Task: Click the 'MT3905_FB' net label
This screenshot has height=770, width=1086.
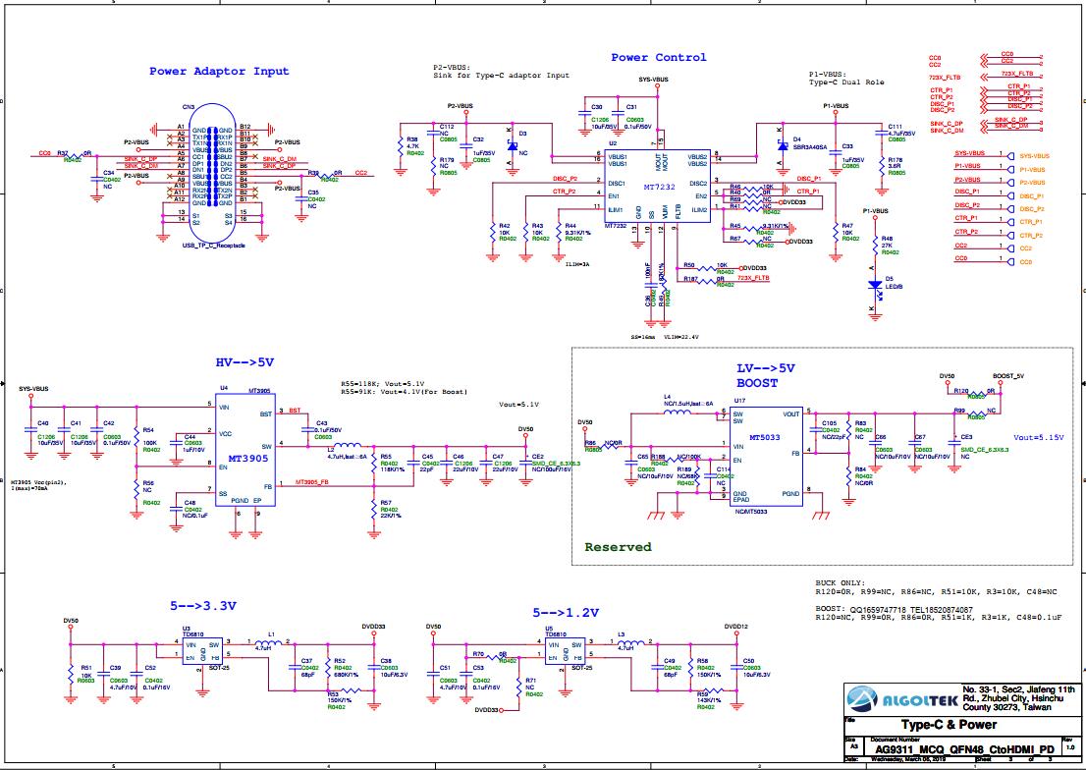Action: [312, 481]
